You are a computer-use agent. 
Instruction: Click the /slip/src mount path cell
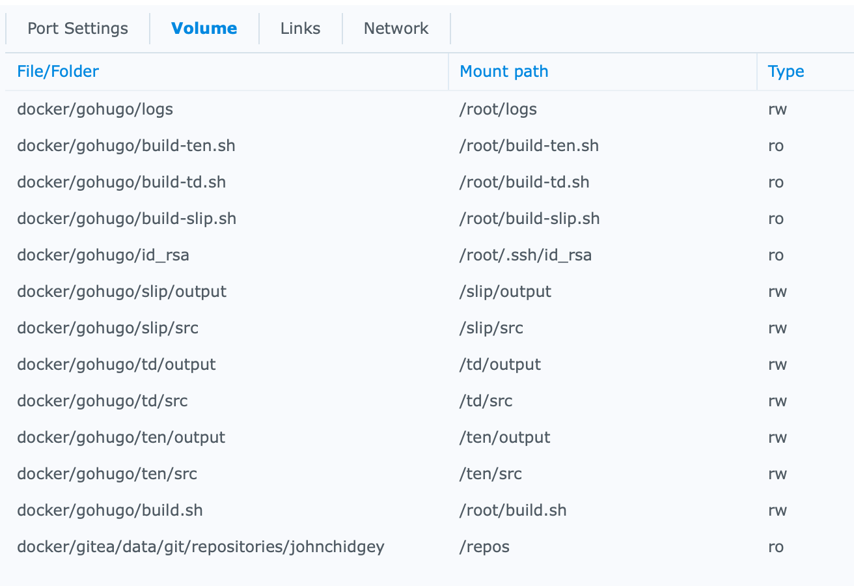click(x=491, y=328)
